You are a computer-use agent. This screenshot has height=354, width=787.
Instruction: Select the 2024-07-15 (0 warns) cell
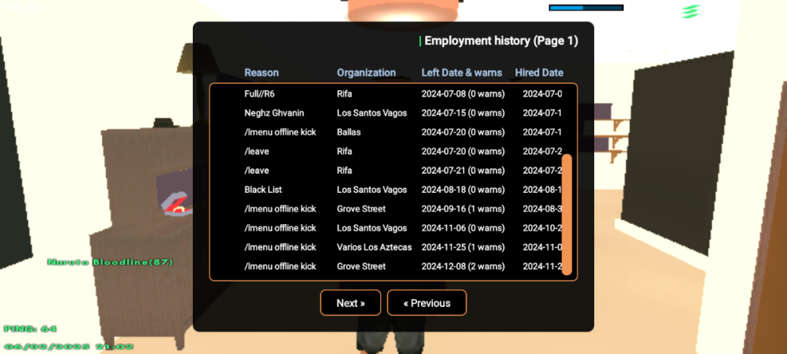click(463, 113)
